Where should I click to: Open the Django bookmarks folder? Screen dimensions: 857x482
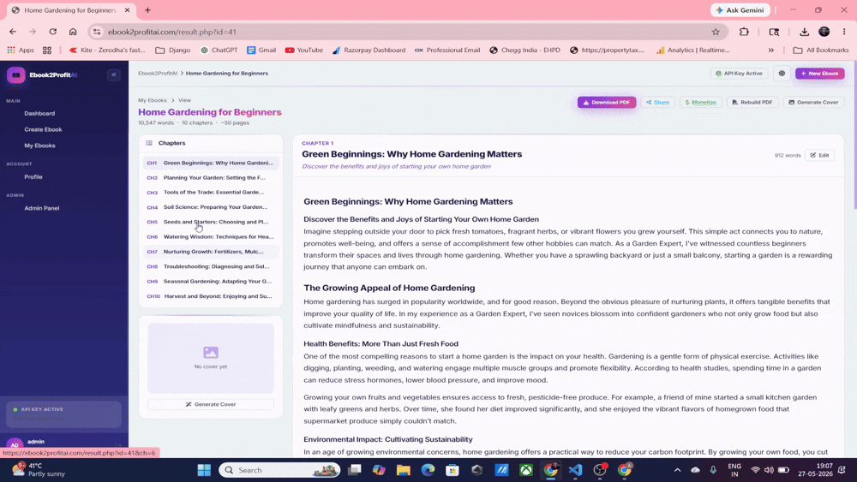point(173,50)
